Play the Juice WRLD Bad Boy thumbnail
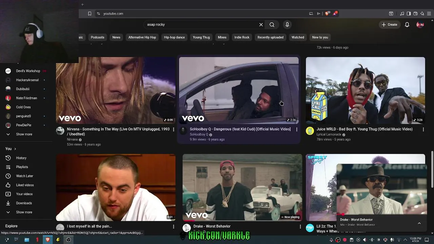Image resolution: width=434 pixels, height=244 pixels. pyautogui.click(x=365, y=90)
